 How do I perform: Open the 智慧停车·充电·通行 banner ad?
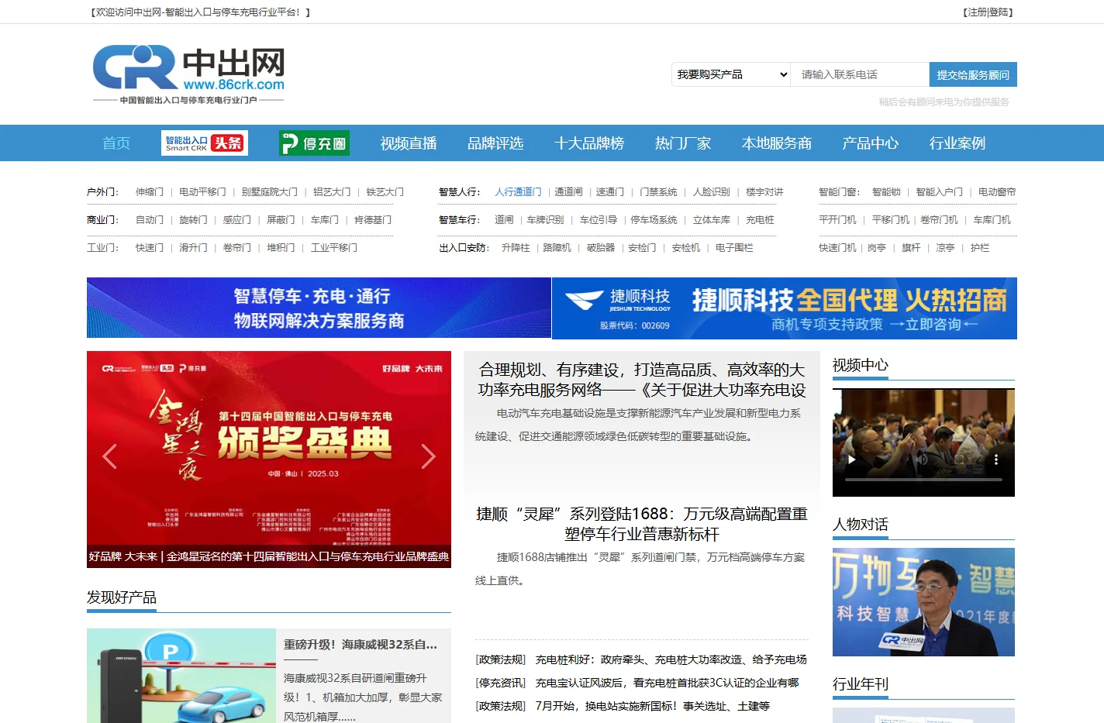click(x=319, y=308)
